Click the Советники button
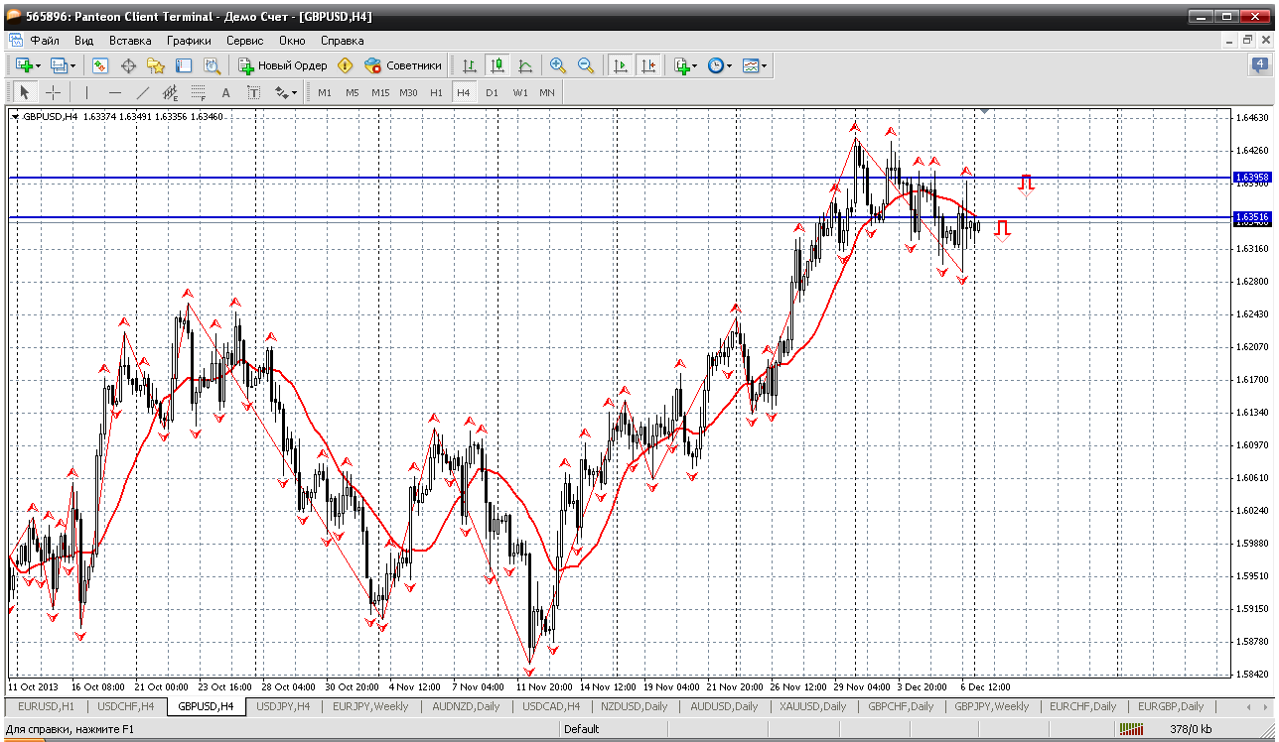 pyautogui.click(x=403, y=65)
